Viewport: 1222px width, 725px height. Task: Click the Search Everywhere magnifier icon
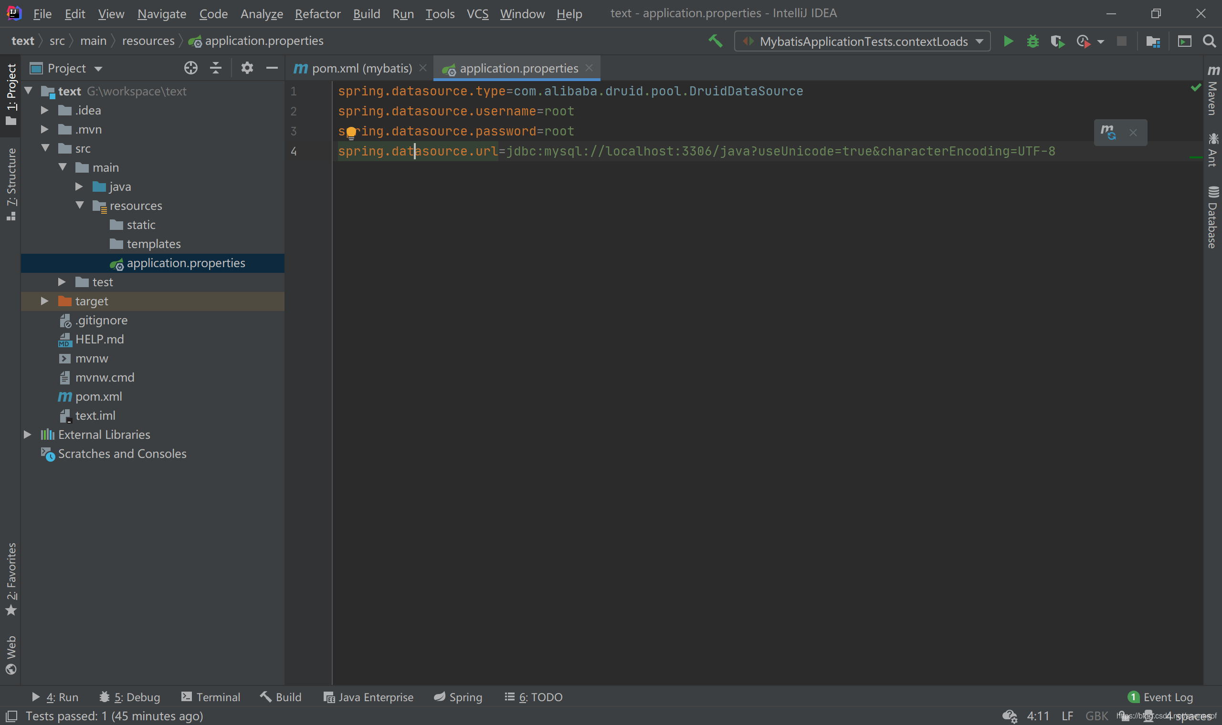click(1209, 41)
